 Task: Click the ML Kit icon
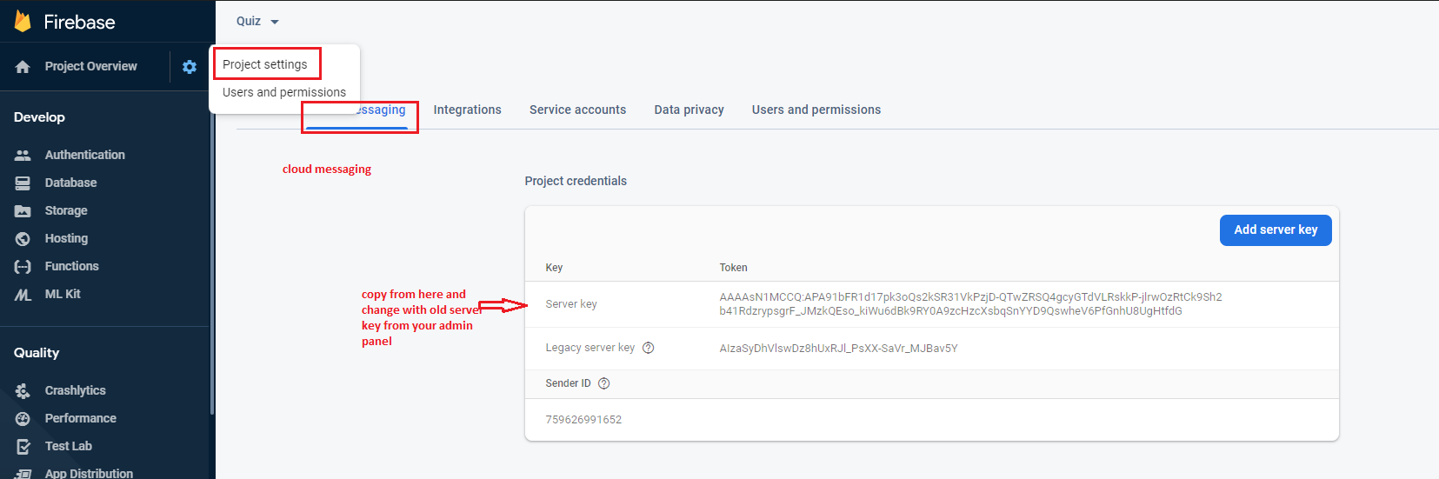click(23, 295)
